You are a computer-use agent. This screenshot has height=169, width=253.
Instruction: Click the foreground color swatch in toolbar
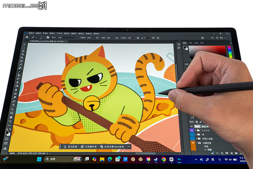coord(7,133)
